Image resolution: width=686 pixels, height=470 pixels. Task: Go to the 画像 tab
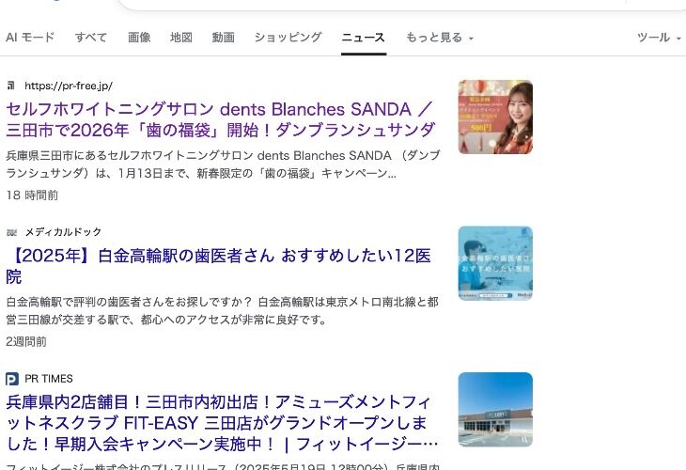(x=139, y=38)
